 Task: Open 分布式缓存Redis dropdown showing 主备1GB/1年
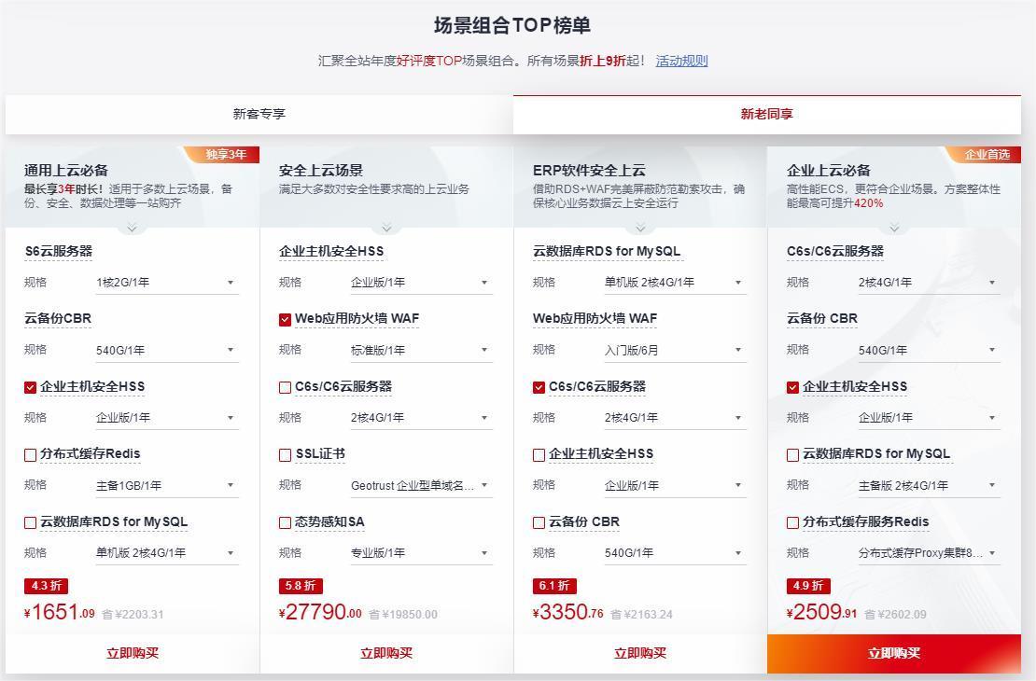(166, 485)
